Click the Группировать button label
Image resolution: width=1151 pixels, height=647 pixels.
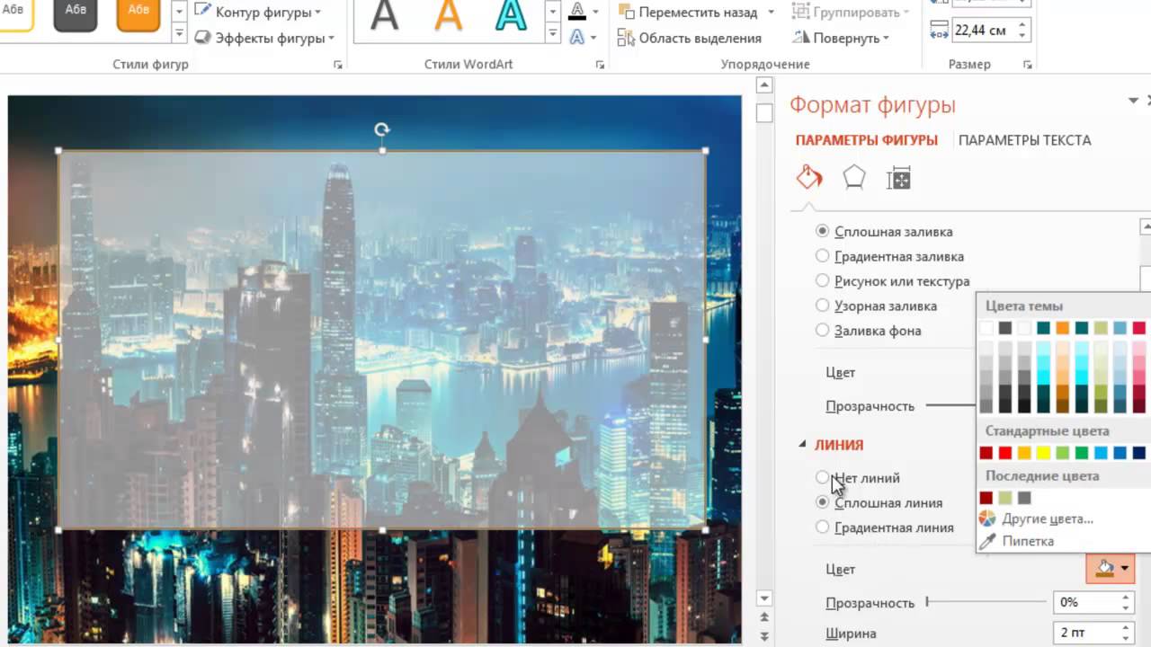point(856,13)
